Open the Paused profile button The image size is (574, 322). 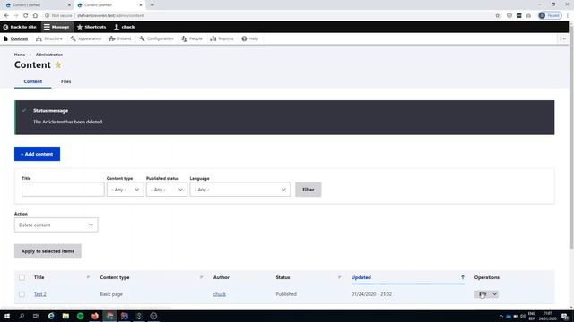tap(550, 16)
